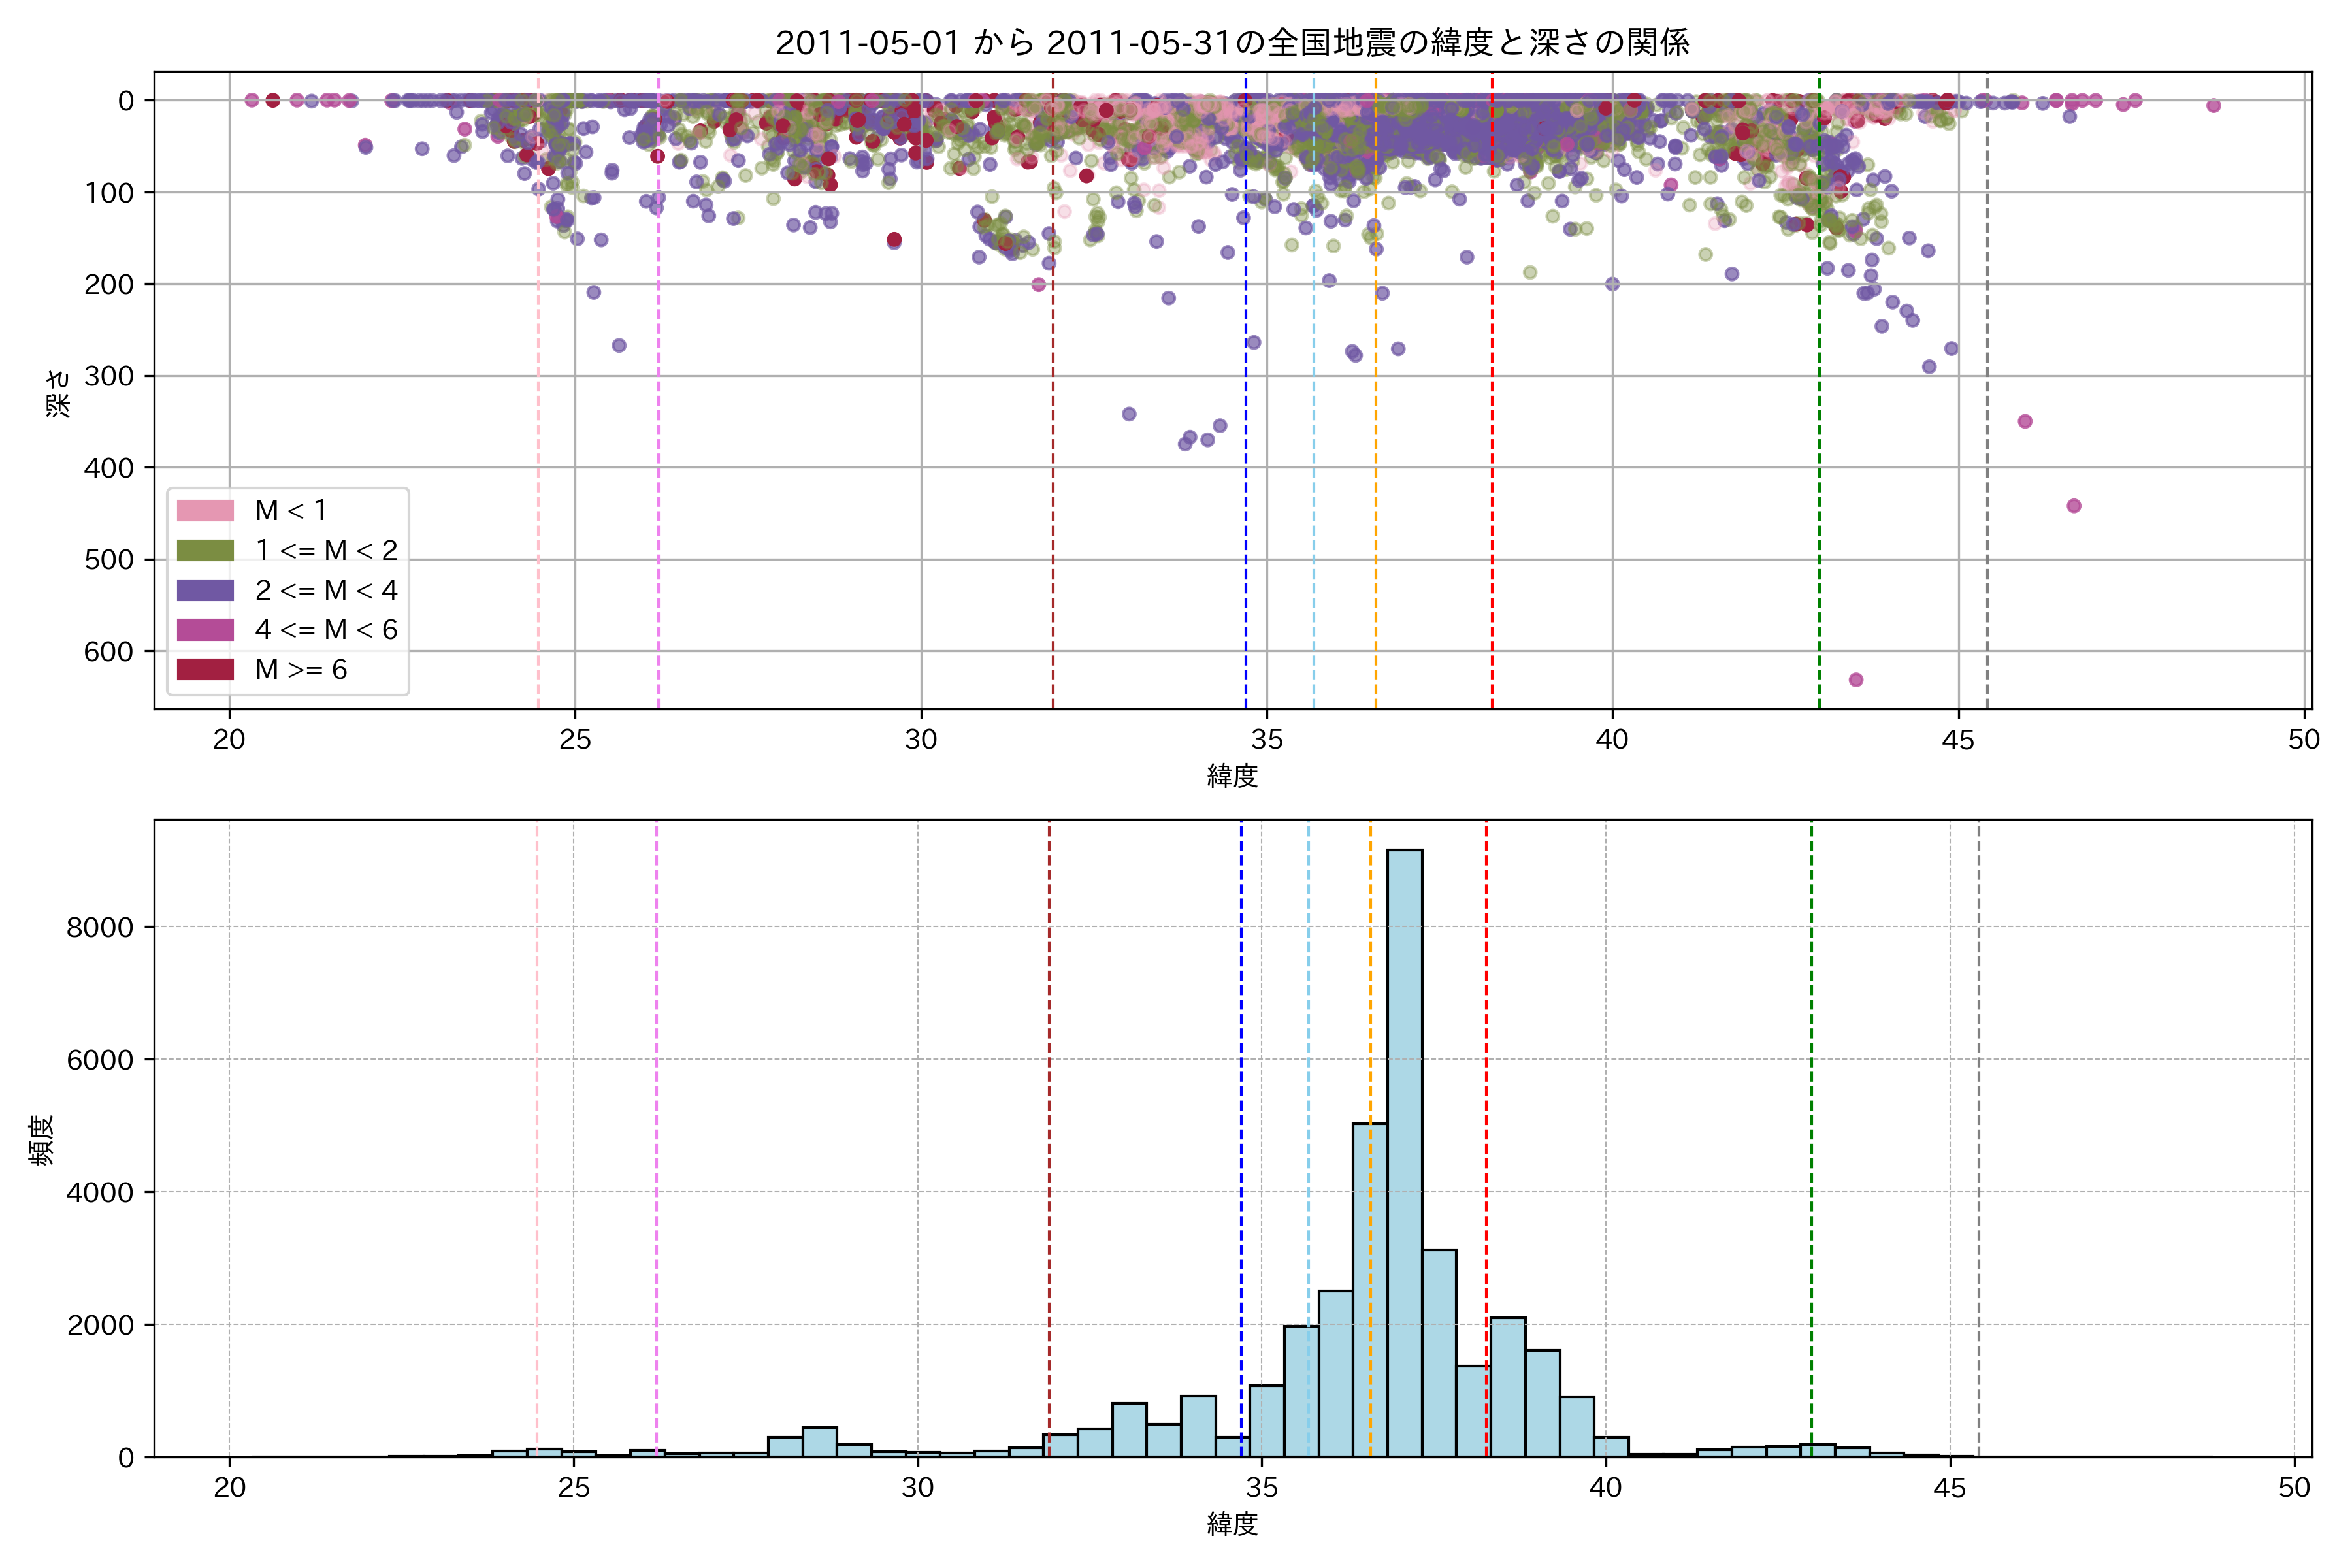Click the 8000 tick label on histogram
Image resolution: width=2352 pixels, height=1568 pixels.
coord(100,927)
